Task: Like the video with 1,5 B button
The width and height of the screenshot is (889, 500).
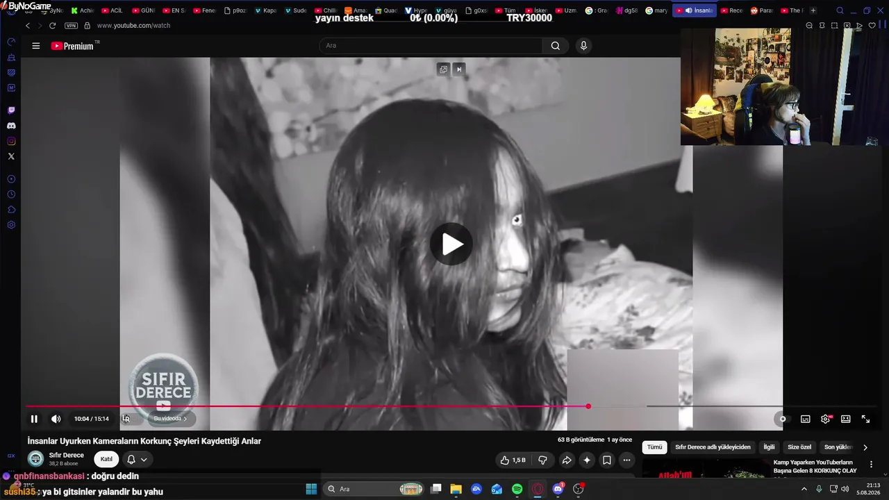Action: (513, 460)
